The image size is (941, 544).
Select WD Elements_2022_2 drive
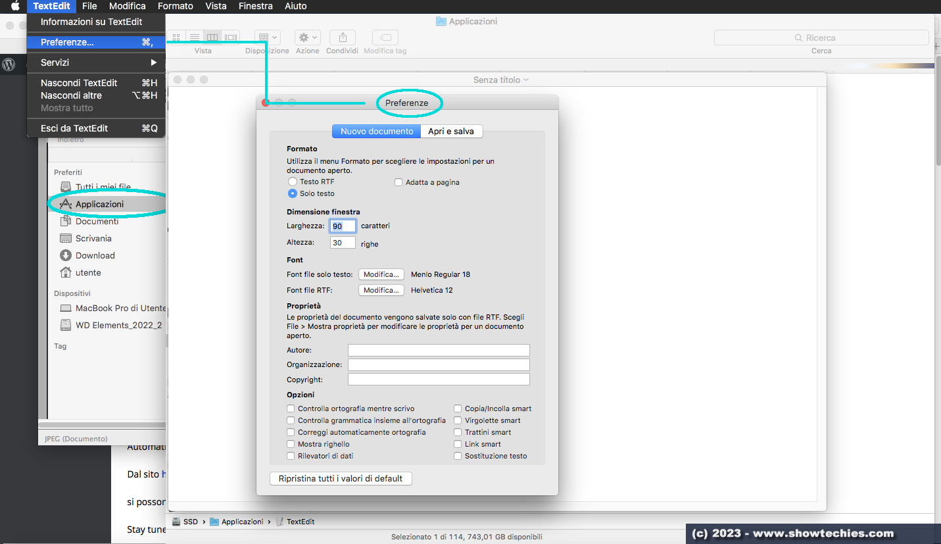(112, 325)
